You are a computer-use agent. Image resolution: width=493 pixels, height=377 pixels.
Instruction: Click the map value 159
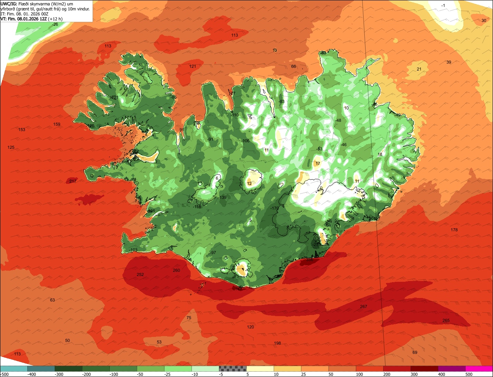click(x=57, y=124)
